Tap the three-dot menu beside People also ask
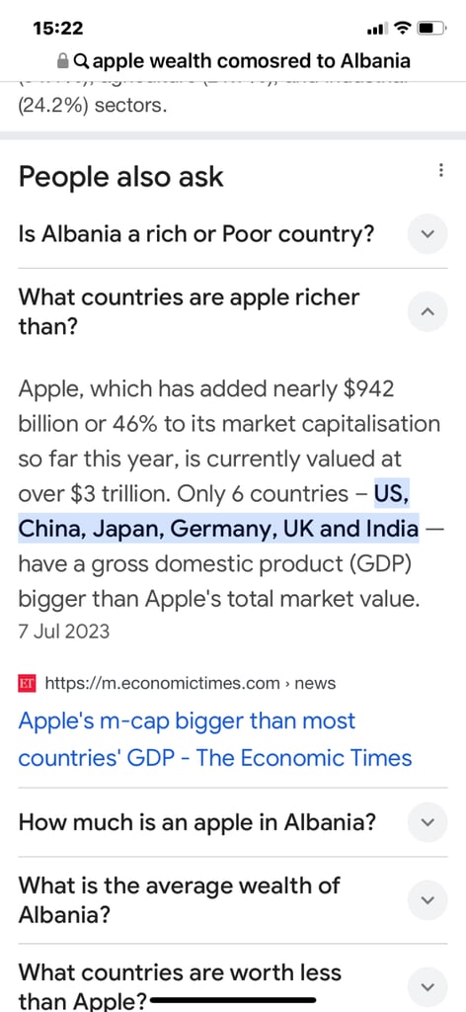The height and width of the screenshot is (1012, 466). click(441, 170)
